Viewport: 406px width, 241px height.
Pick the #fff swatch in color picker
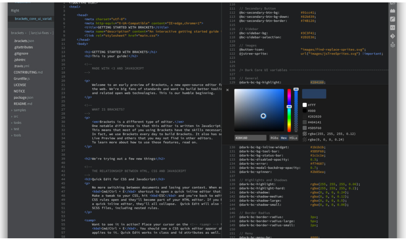[x=305, y=105]
